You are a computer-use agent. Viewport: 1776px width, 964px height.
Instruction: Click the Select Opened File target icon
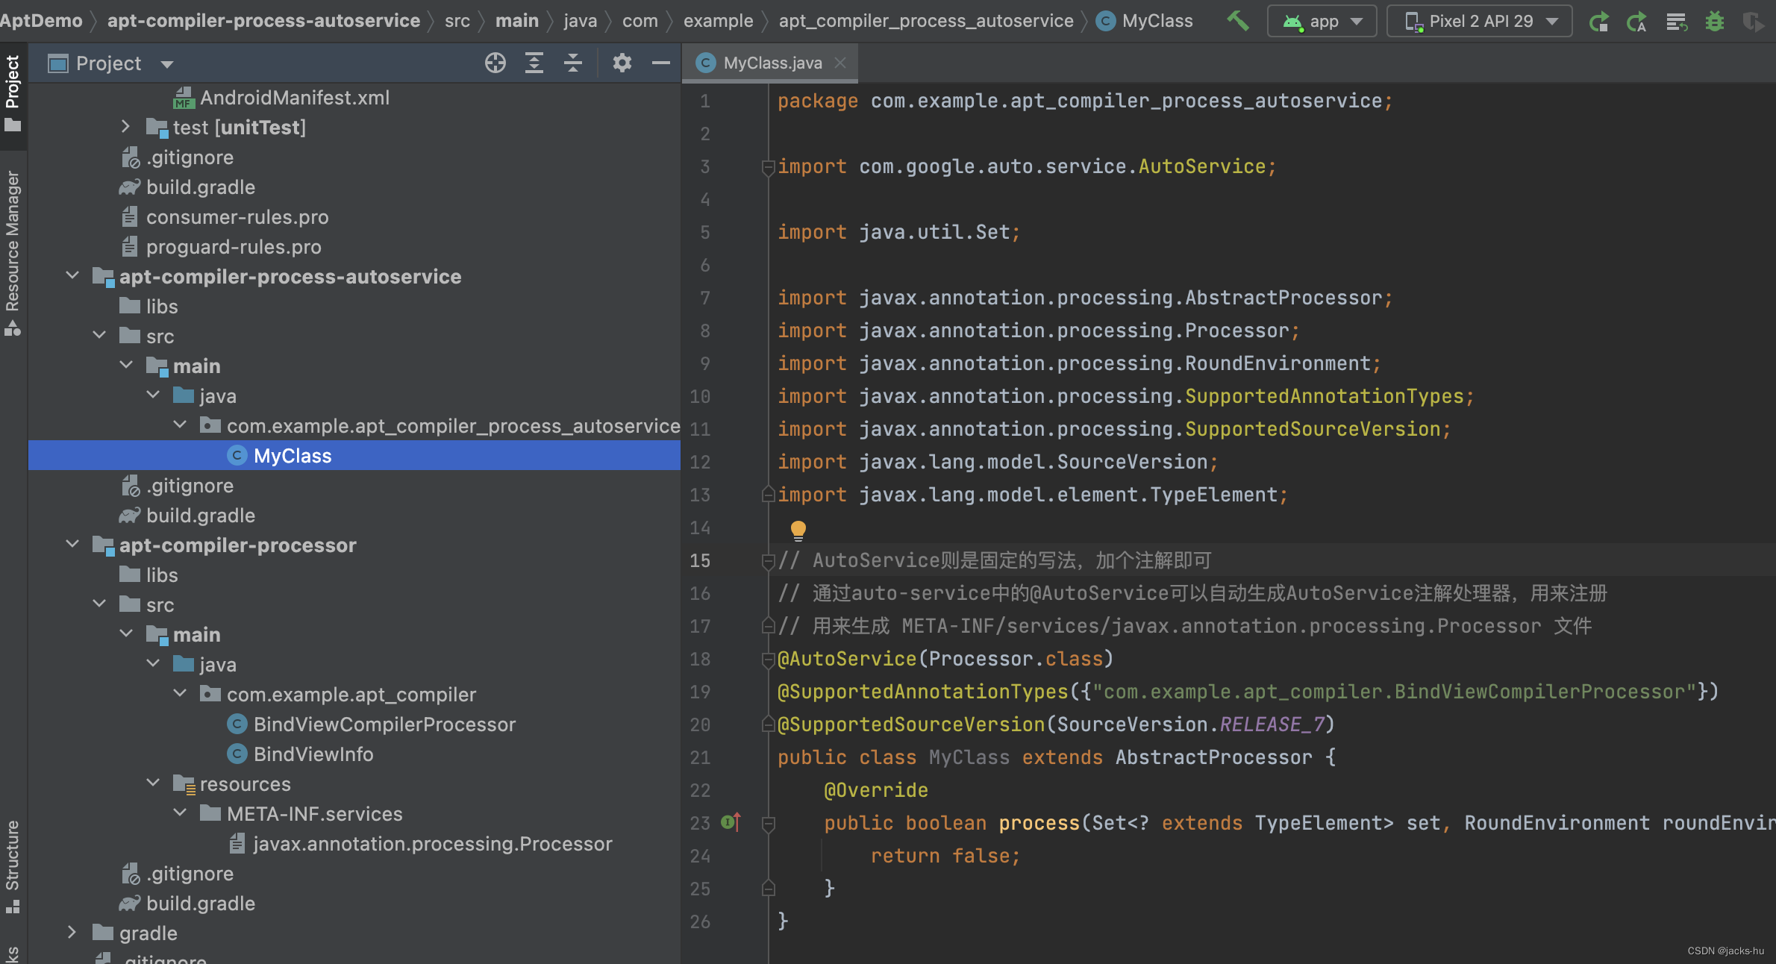coord(495,63)
